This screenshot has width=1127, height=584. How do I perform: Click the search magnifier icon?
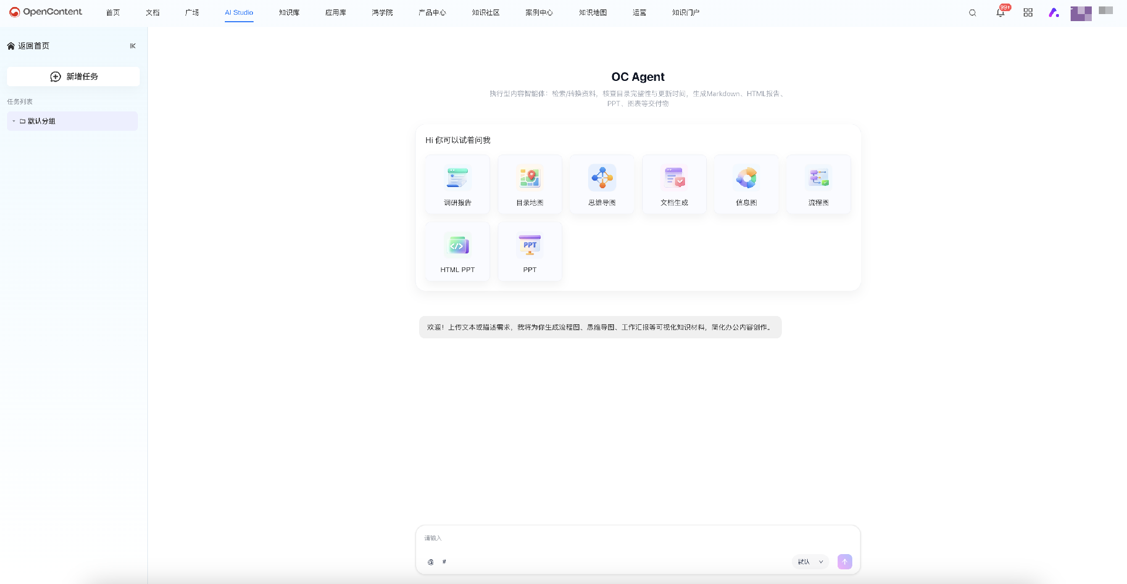973,13
